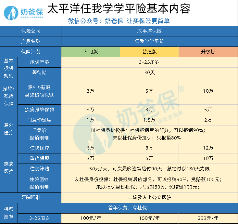This screenshot has height=224, width=238.
Task: Select the 住院医疗报销限制 row label
Action: (40, 183)
